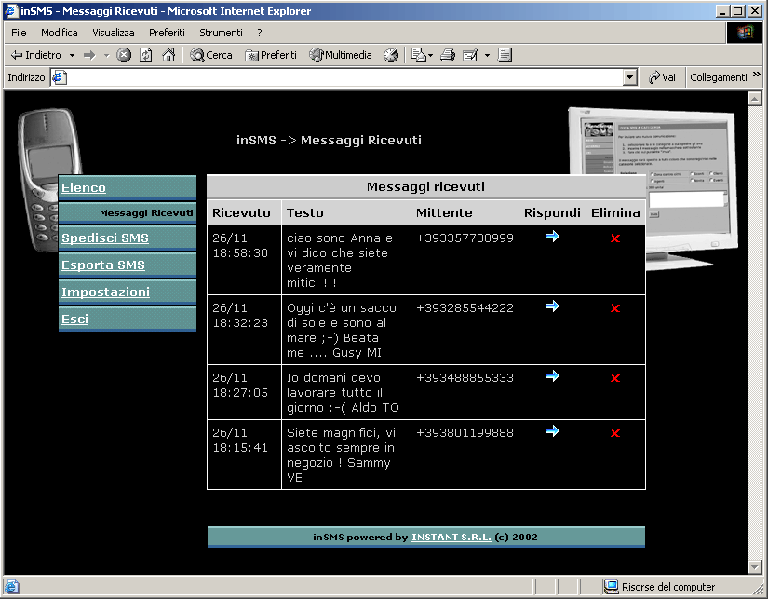Click into the Indirizzo address field
This screenshot has height=599, width=768.
tap(344, 77)
